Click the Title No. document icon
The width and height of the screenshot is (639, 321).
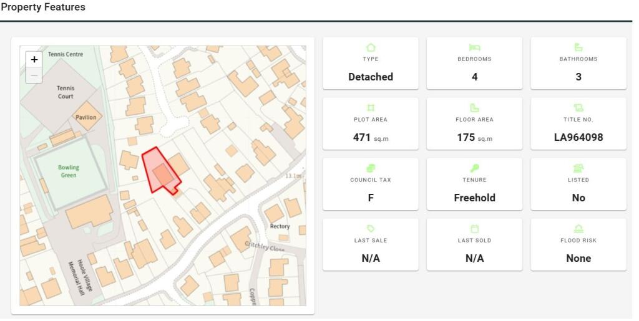578,108
